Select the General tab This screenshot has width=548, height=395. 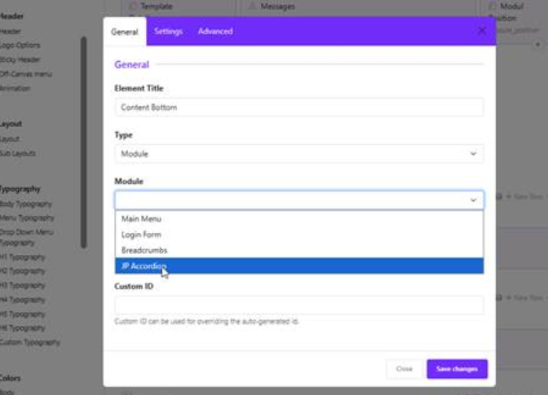(x=125, y=32)
